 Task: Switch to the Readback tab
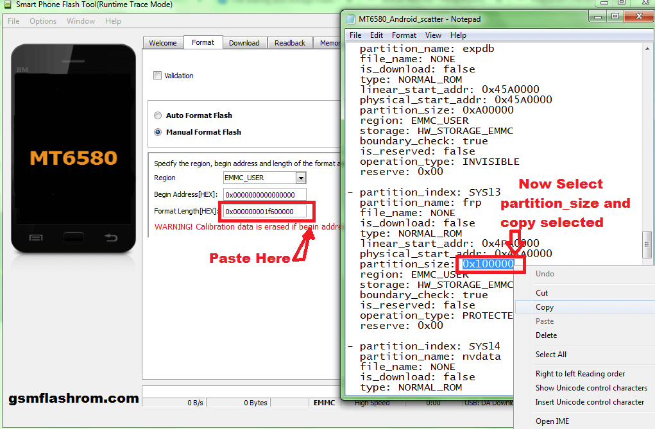(x=290, y=43)
